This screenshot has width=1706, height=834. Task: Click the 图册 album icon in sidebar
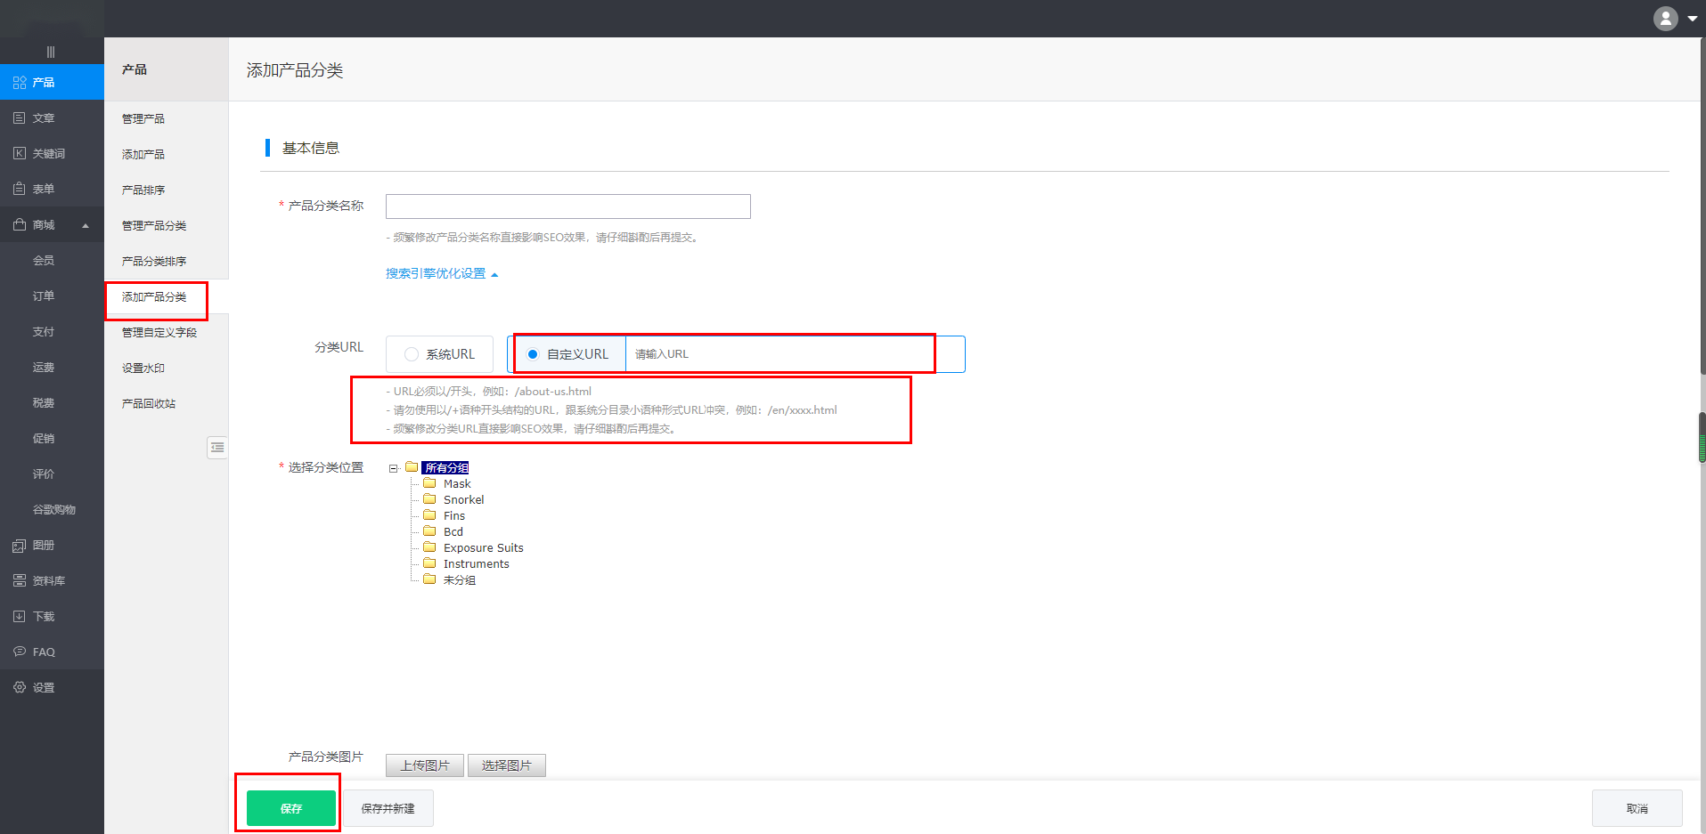coord(20,545)
